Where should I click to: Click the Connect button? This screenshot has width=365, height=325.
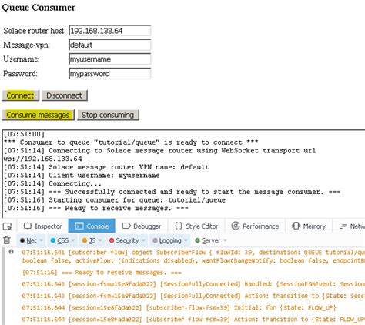21,95
